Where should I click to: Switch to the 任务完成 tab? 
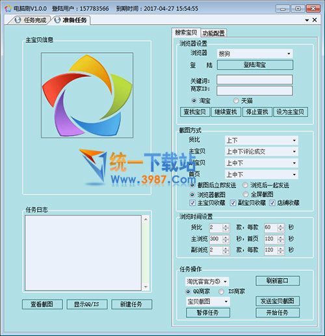tap(31, 20)
